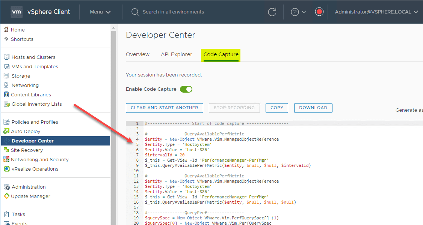This screenshot has width=423, height=225.
Task: Switch to the API Explorer tab
Action: pyautogui.click(x=177, y=54)
